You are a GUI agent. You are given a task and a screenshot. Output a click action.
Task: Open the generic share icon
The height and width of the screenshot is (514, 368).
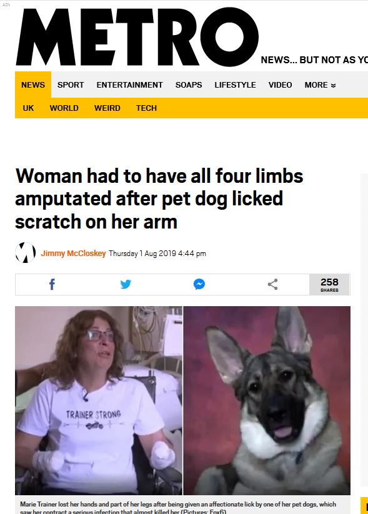pos(273,284)
